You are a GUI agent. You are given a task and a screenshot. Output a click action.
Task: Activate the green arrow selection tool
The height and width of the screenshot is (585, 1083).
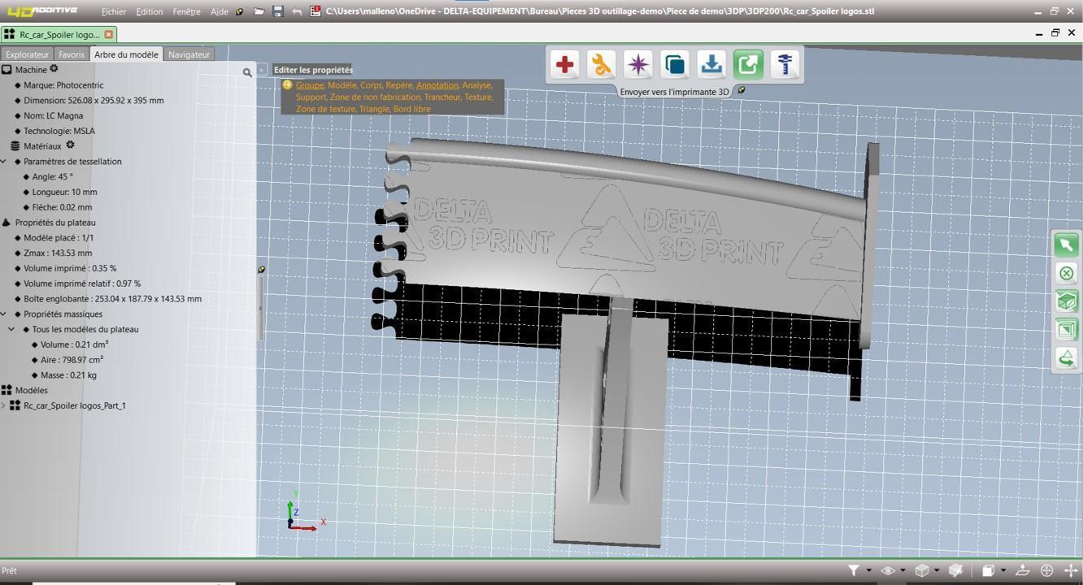click(1066, 245)
